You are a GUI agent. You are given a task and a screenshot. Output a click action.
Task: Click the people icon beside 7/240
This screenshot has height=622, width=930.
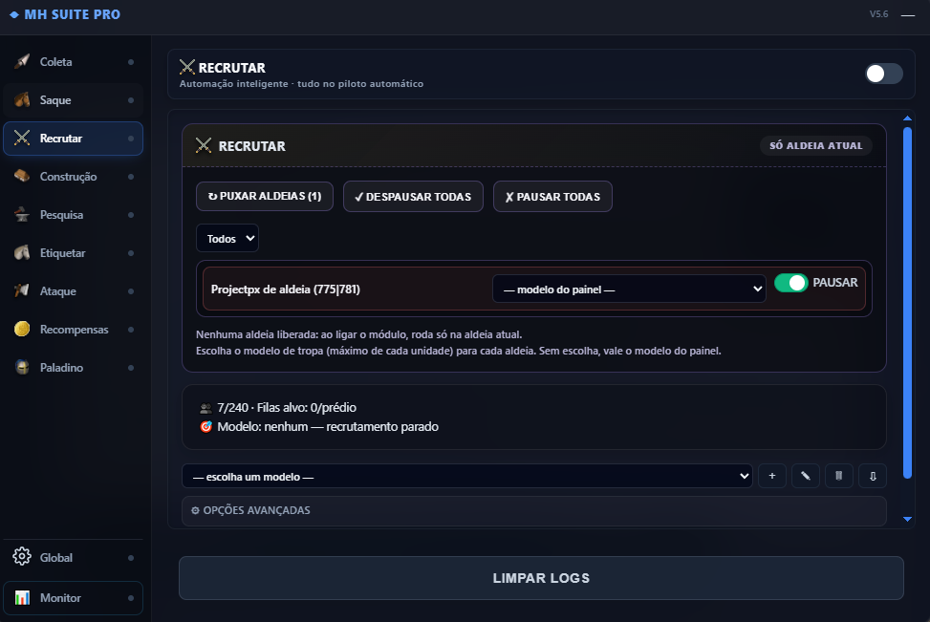(205, 408)
